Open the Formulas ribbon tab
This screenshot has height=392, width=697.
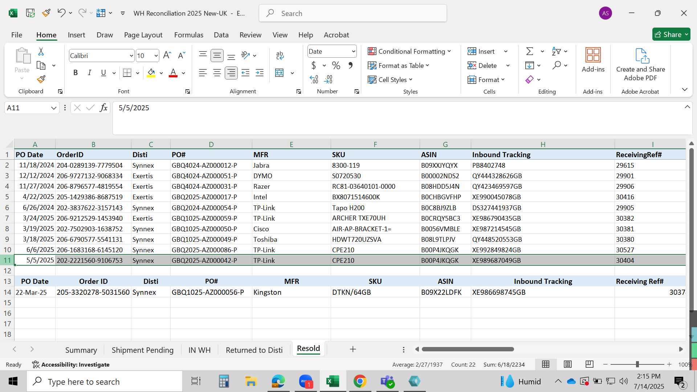click(189, 35)
